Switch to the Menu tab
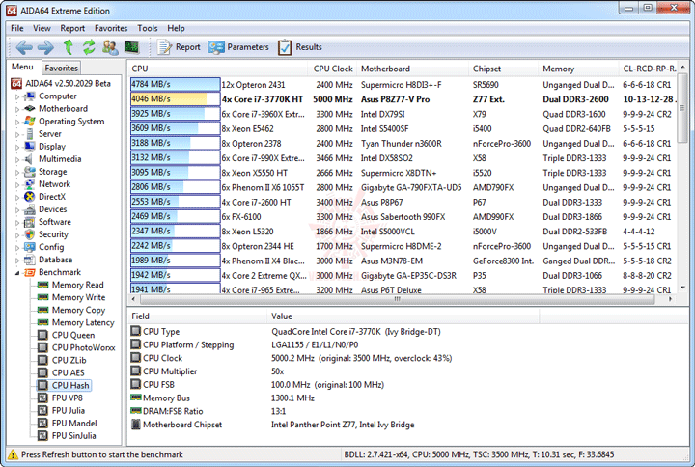 [22, 67]
